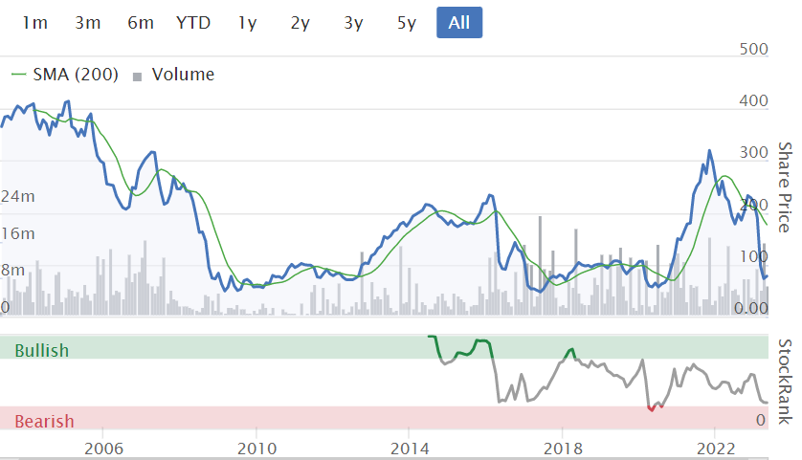Select the 1y time range

tap(247, 23)
